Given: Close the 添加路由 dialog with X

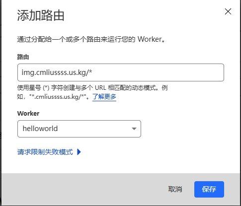Looking at the screenshot, I should pos(228,11).
